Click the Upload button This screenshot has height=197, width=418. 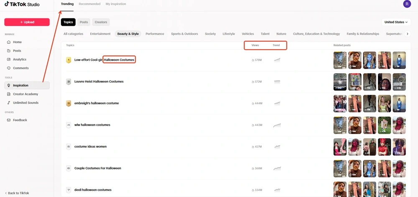tap(27, 22)
